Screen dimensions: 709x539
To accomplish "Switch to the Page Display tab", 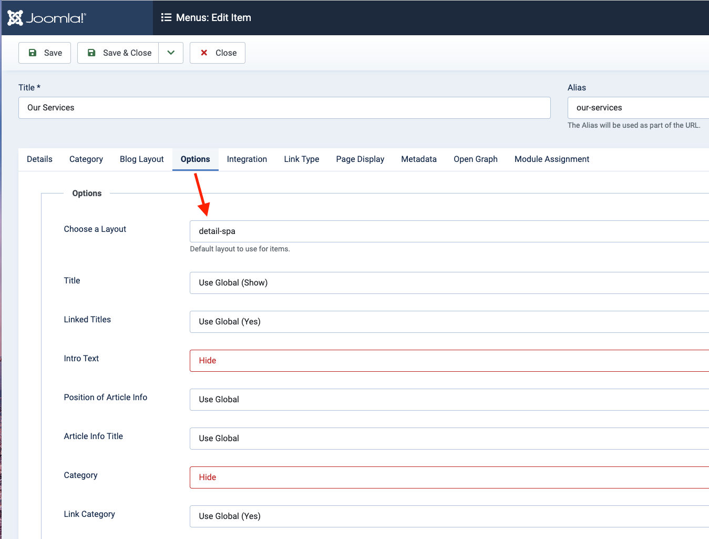I will tap(360, 159).
